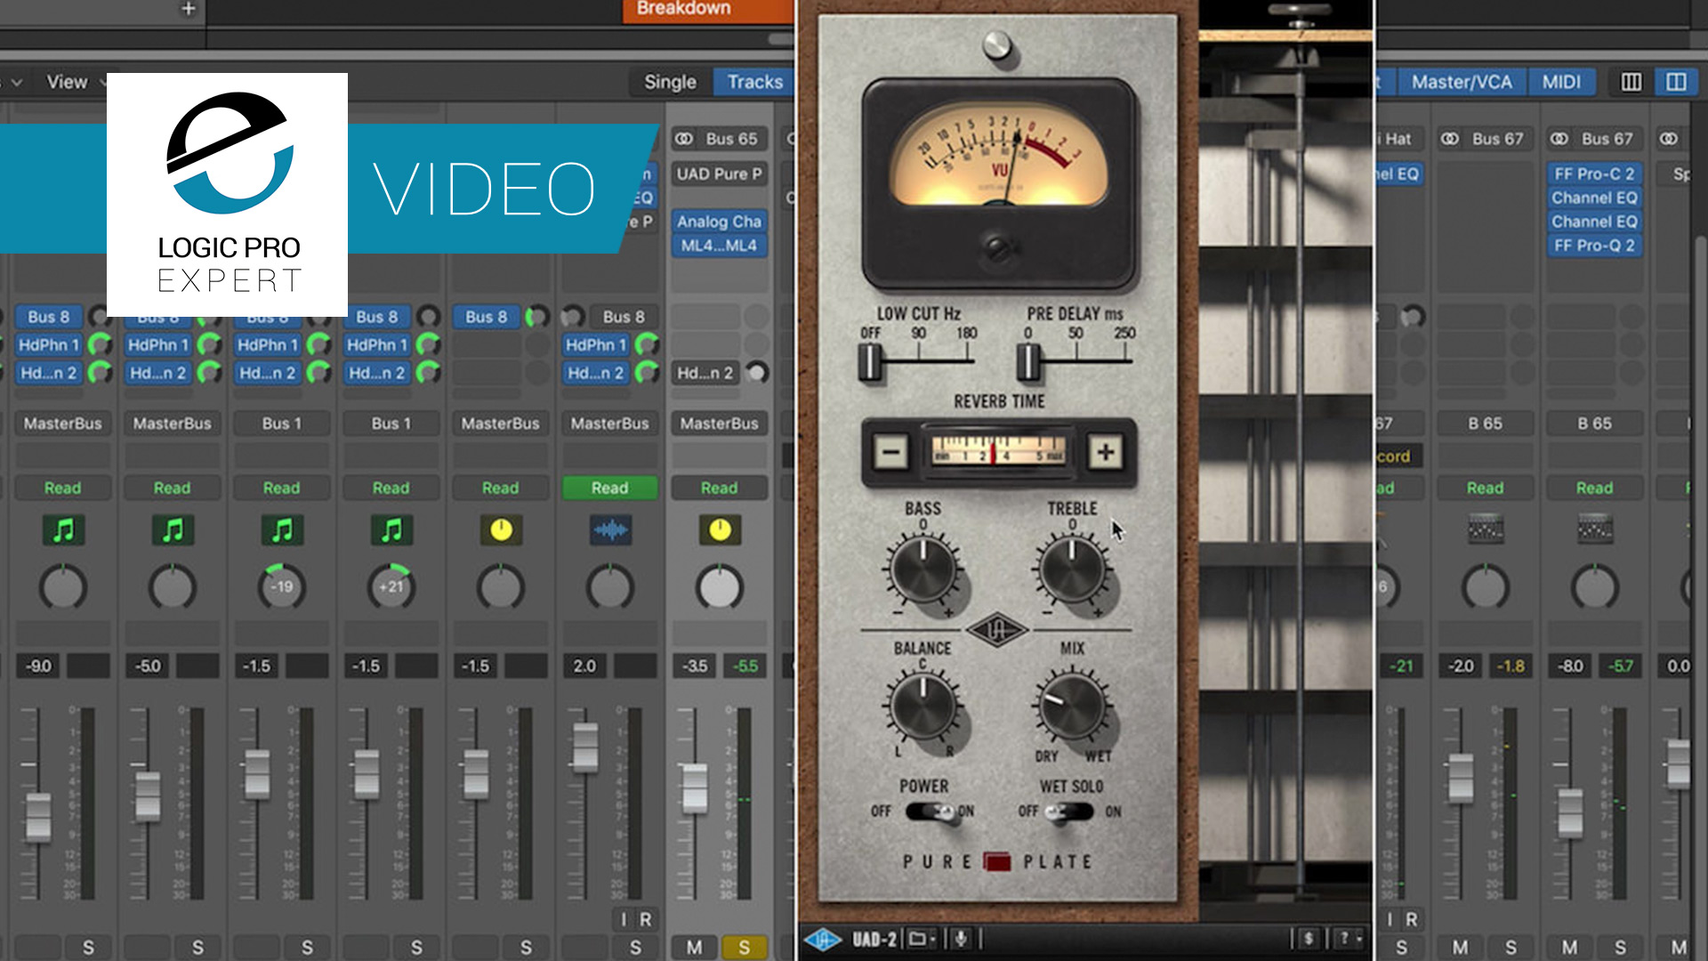Click the Mix dry/wet knob on Pure Plate
Image resolution: width=1708 pixels, height=961 pixels.
pyautogui.click(x=1072, y=707)
